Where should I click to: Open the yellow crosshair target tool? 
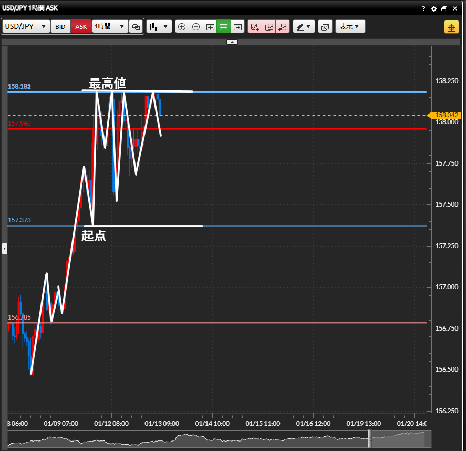point(451,27)
